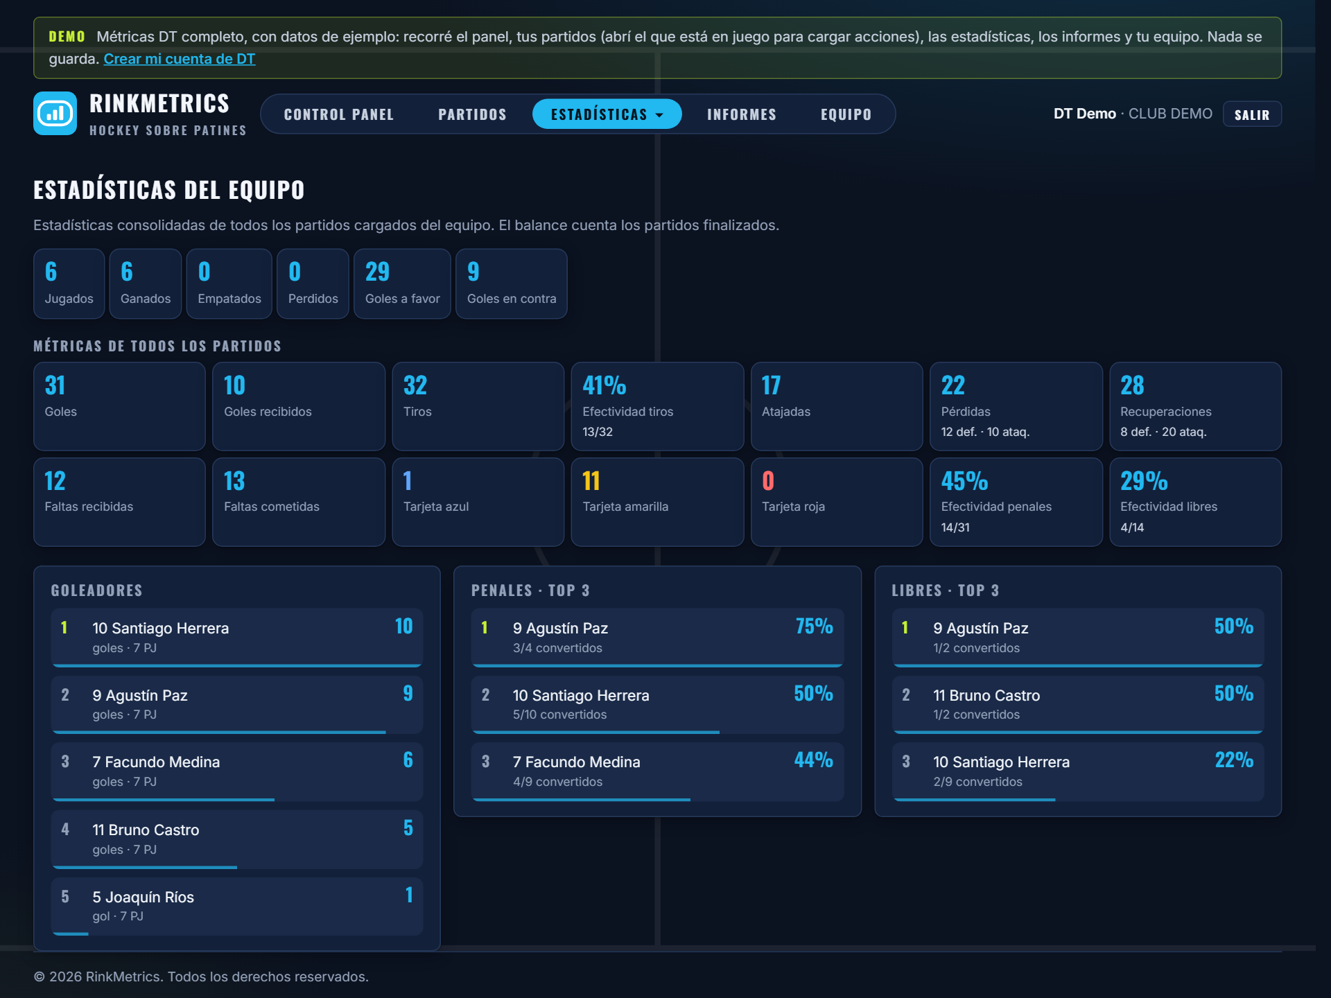Image resolution: width=1331 pixels, height=998 pixels.
Task: Select Joaquín Ríos goleador row
Action: tap(237, 907)
